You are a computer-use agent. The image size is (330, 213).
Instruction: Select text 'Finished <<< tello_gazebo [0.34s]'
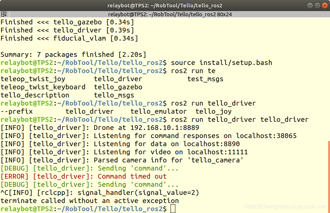click(67, 22)
